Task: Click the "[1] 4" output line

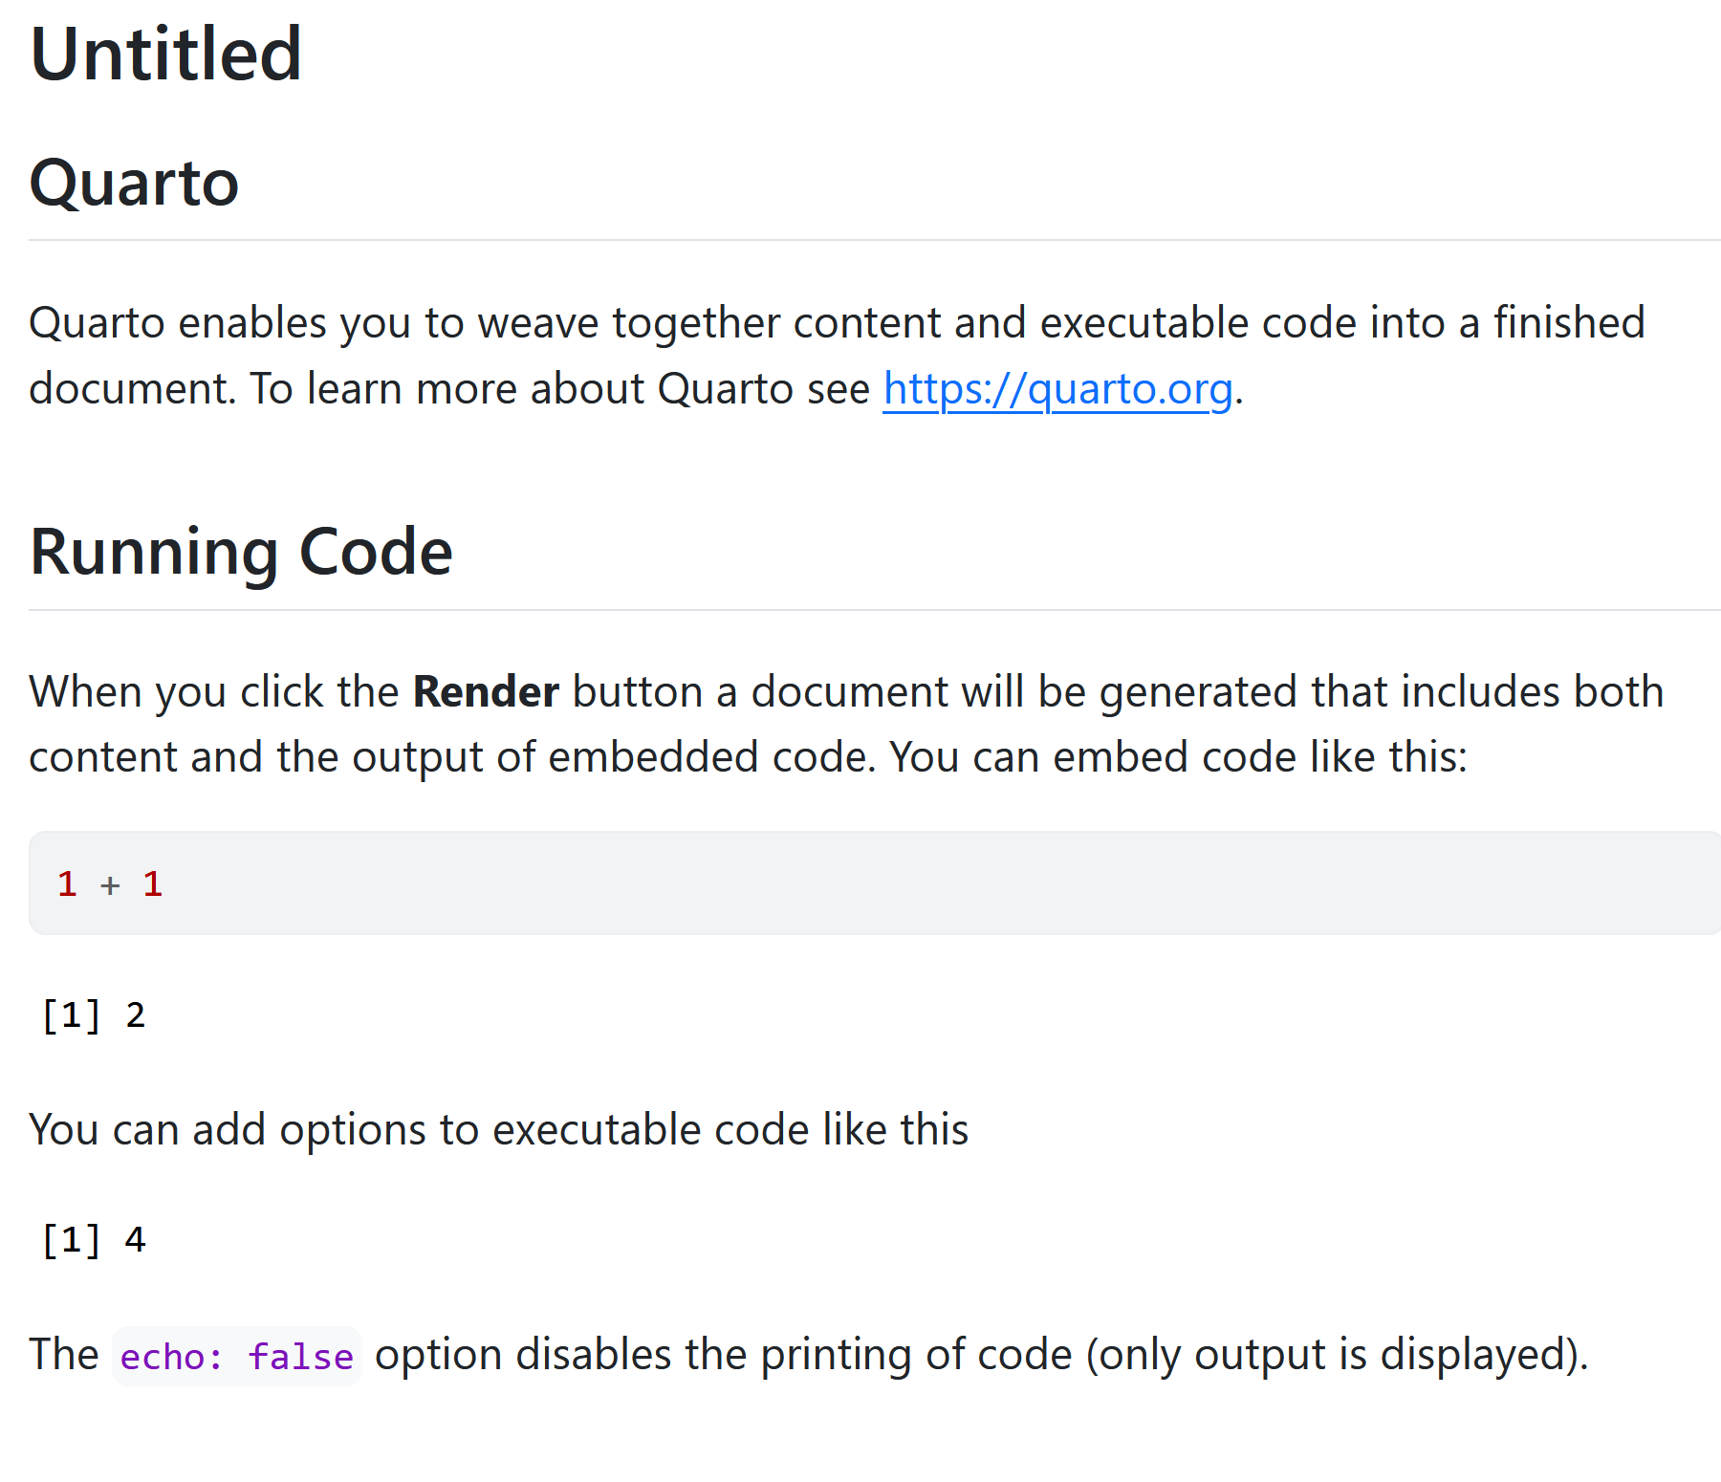Action: (93, 1240)
